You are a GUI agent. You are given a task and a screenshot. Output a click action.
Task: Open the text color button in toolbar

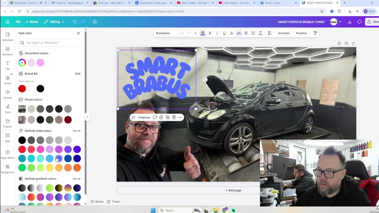tap(203, 33)
